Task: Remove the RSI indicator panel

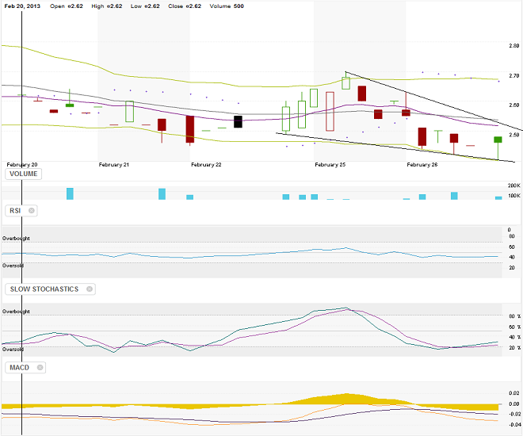Action: 32,211
